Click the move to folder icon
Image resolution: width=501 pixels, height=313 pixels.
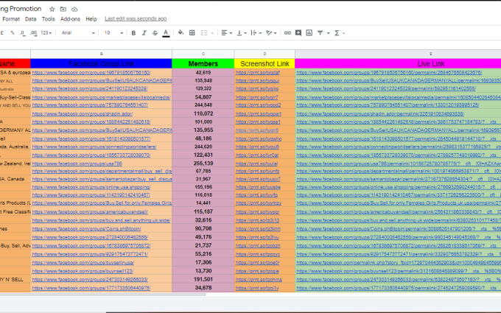63,9
